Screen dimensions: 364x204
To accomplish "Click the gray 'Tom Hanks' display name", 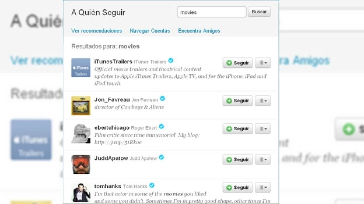I will point(135,186).
